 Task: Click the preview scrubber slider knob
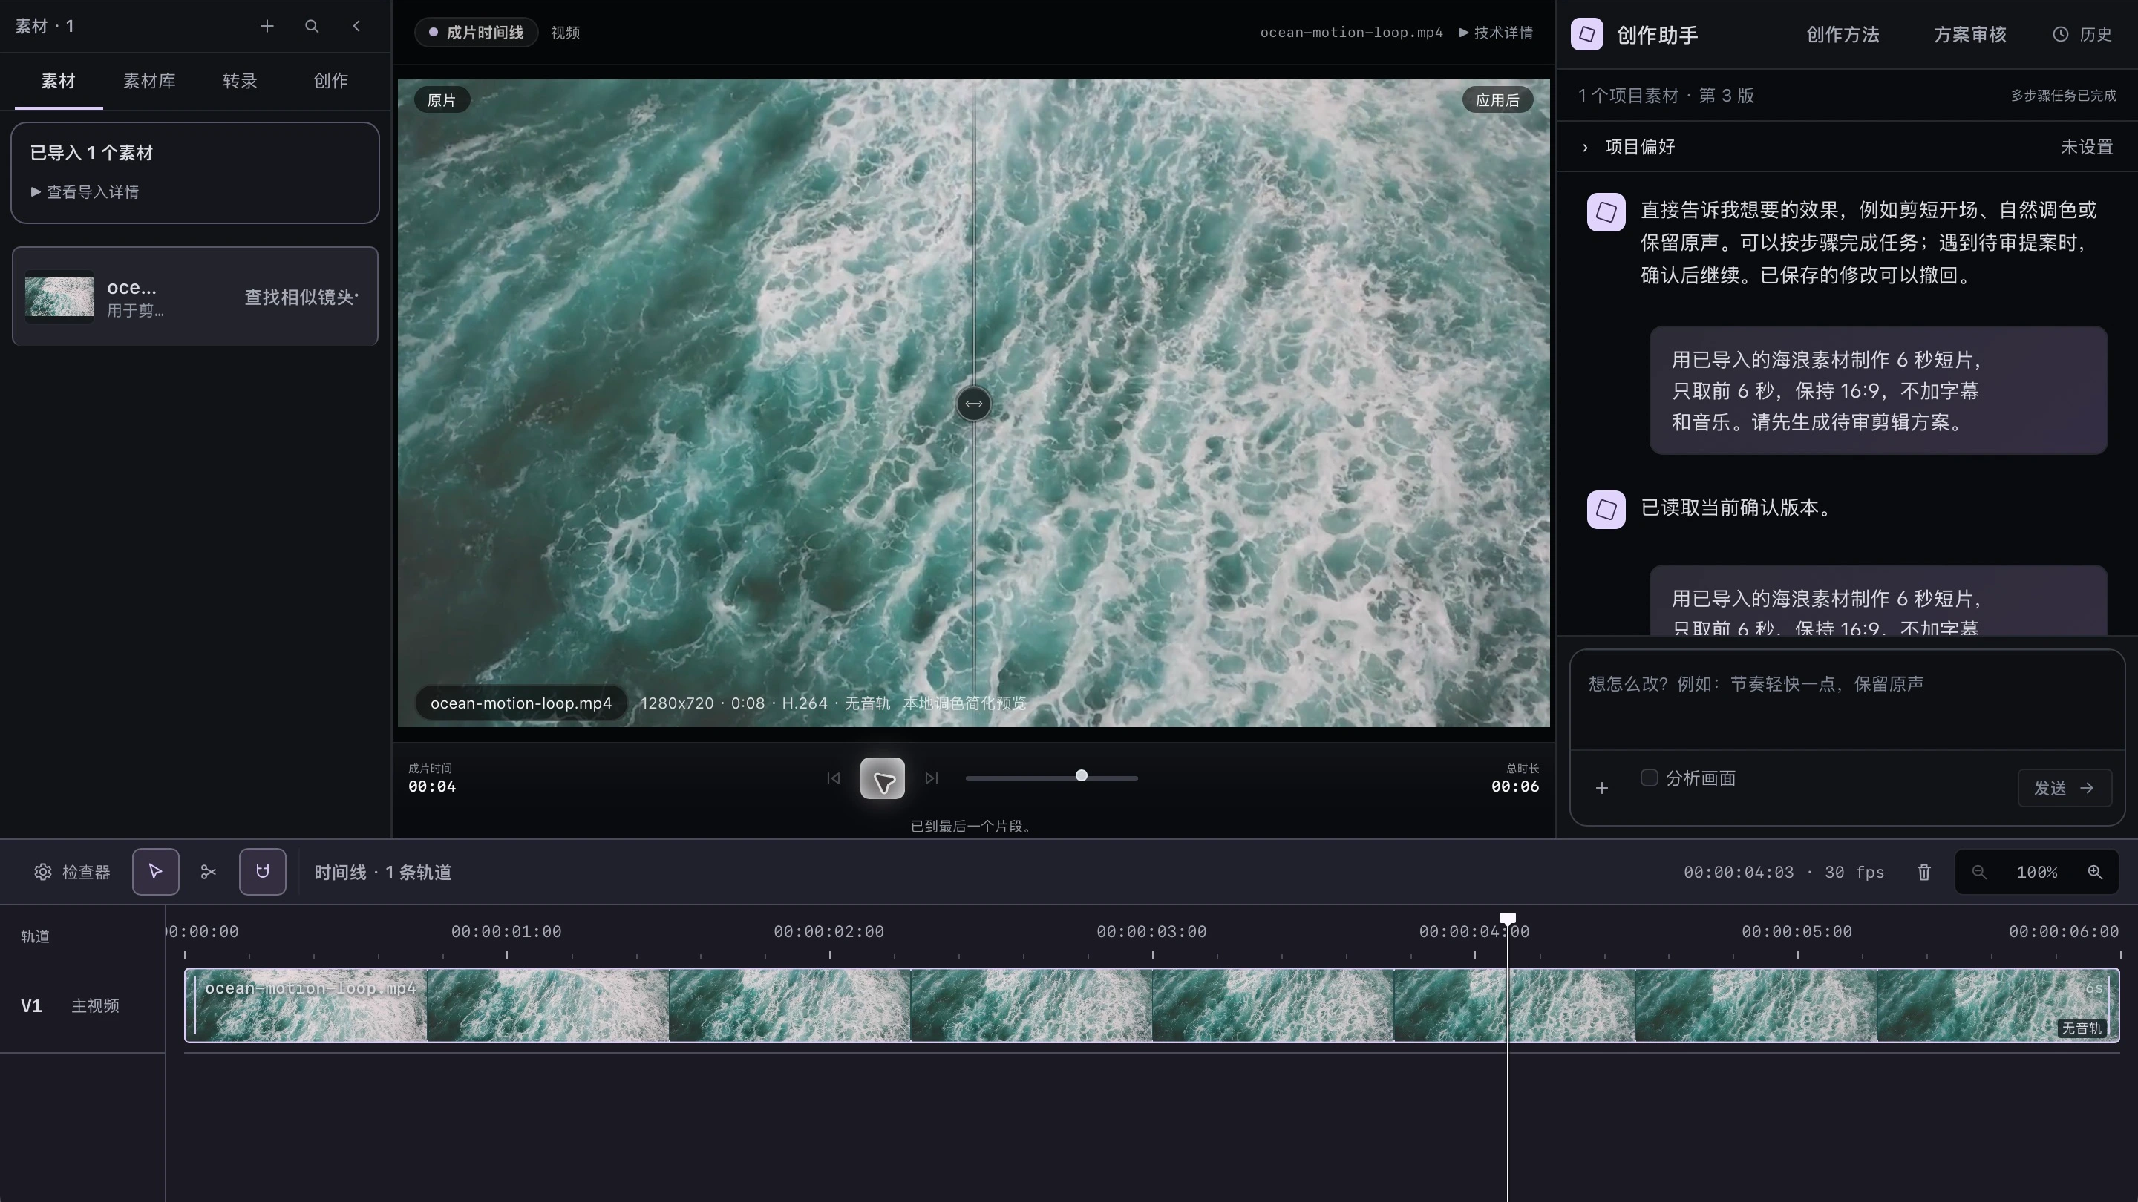(x=1082, y=775)
